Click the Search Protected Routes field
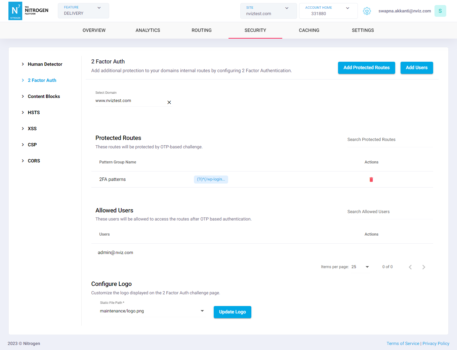The width and height of the screenshot is (457, 350). (389, 140)
